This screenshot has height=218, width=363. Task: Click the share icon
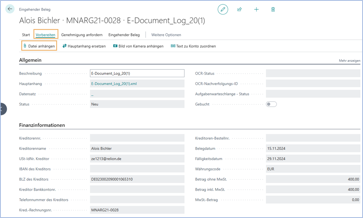tap(240, 9)
